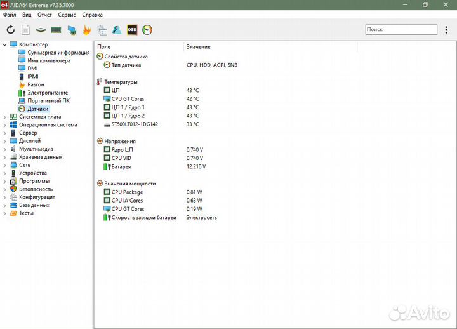Click the Мультимедиа speaker icon
This screenshot has height=329, width=457.
point(13,149)
